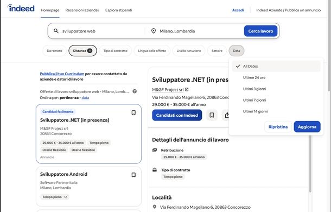Click Candidati facilmente badge
331x212 pixels.
58,111
